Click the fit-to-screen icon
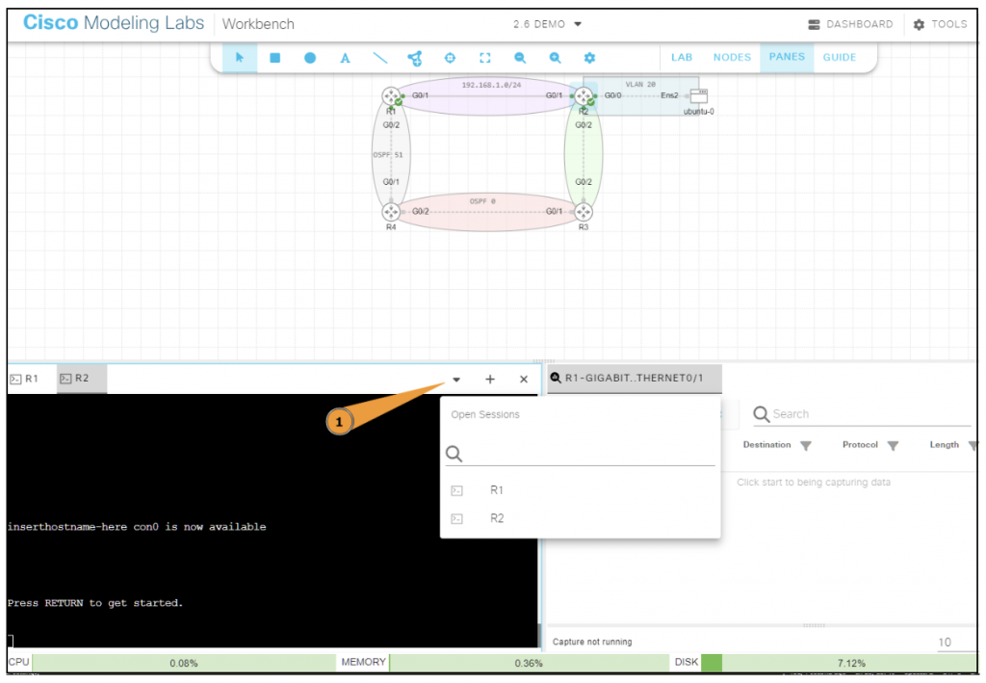Viewport: 986px width, 683px height. click(484, 58)
